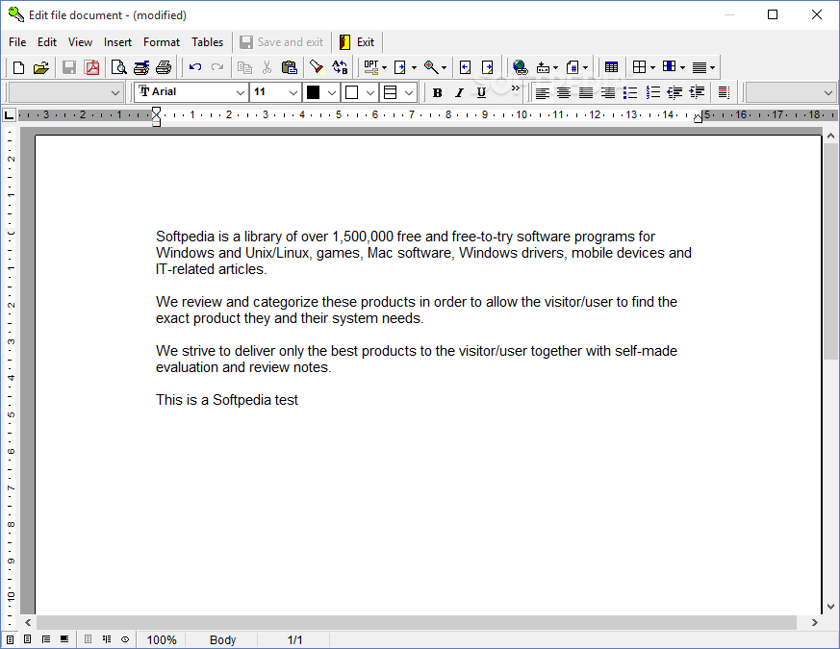Open the black text color dropdown arrow
840x649 pixels.
(x=332, y=92)
